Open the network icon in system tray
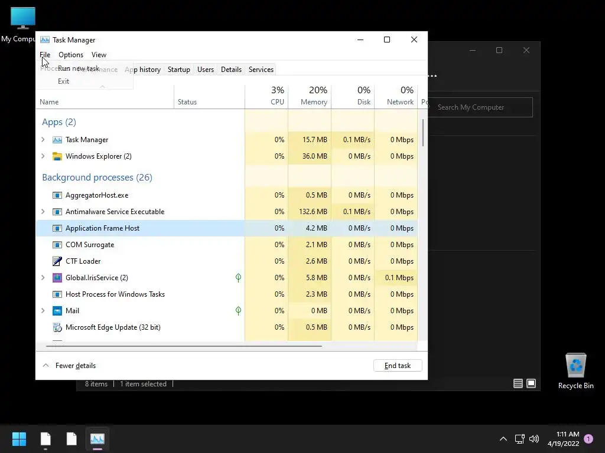 pos(519,439)
